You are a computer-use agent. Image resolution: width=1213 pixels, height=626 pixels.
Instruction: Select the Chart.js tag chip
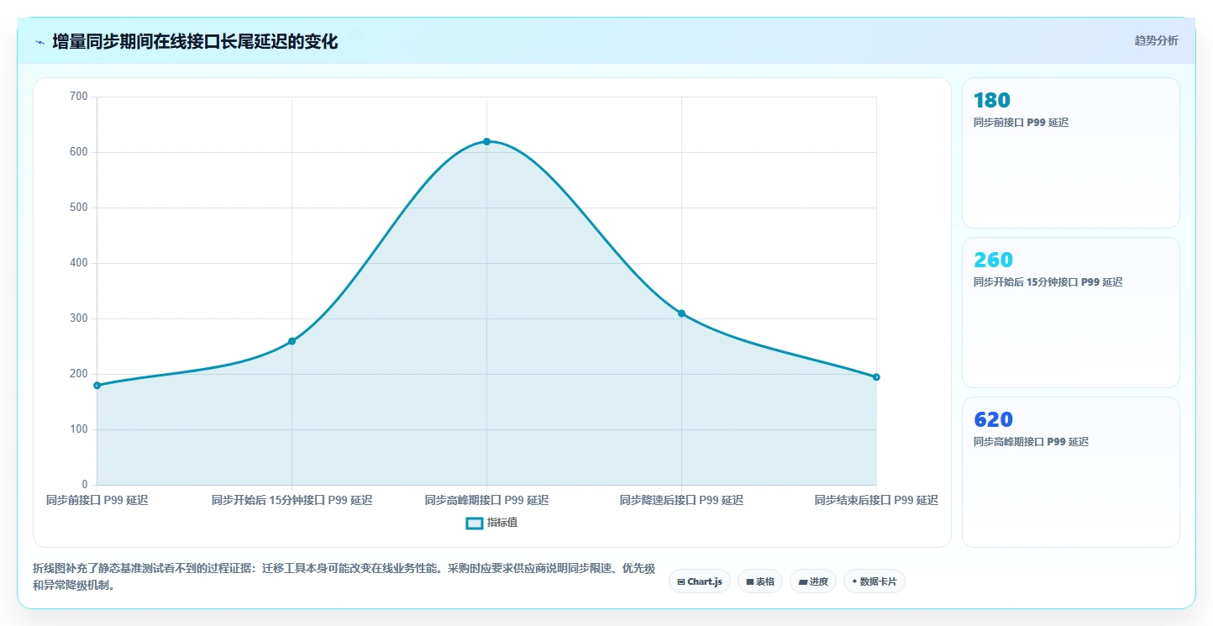(x=700, y=581)
